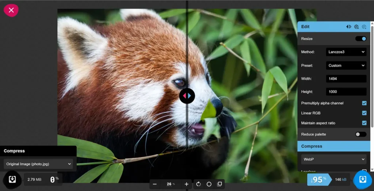Click the Linear RGB label

pos(310,113)
